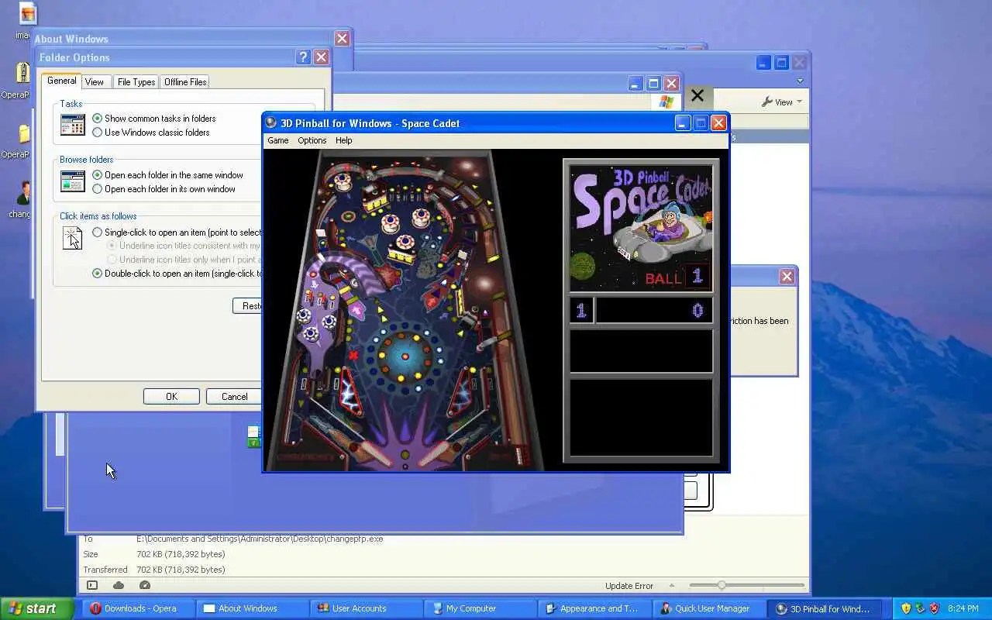Click the system clock showing 8:24 PM
Screen dimensions: 992x620
(963, 608)
